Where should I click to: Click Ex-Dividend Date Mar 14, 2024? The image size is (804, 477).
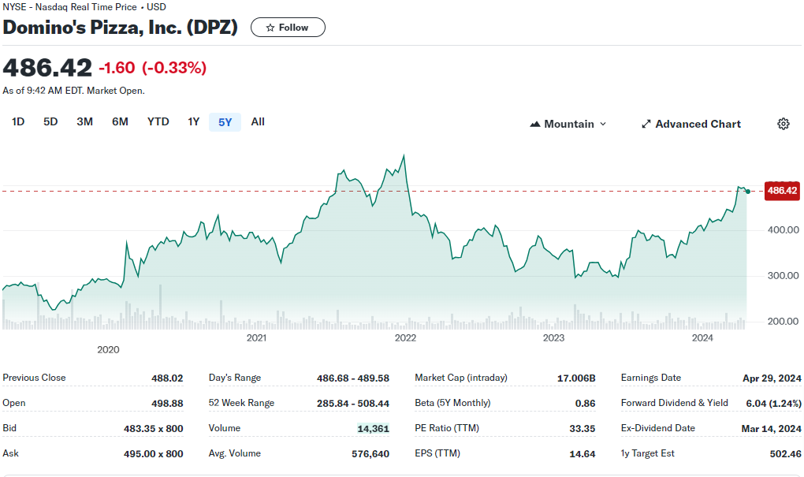(771, 429)
